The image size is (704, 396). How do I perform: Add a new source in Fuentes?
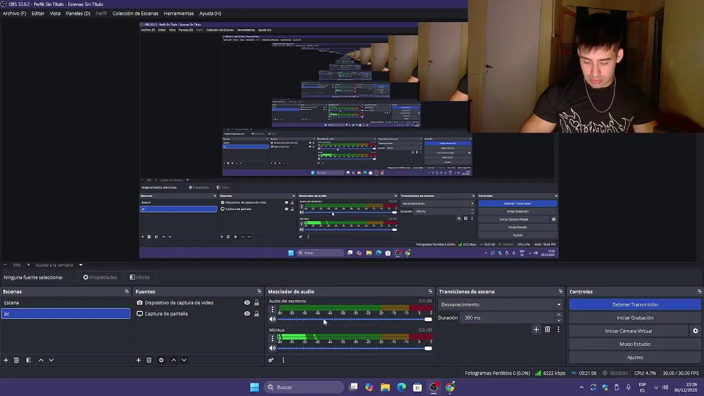(x=139, y=360)
